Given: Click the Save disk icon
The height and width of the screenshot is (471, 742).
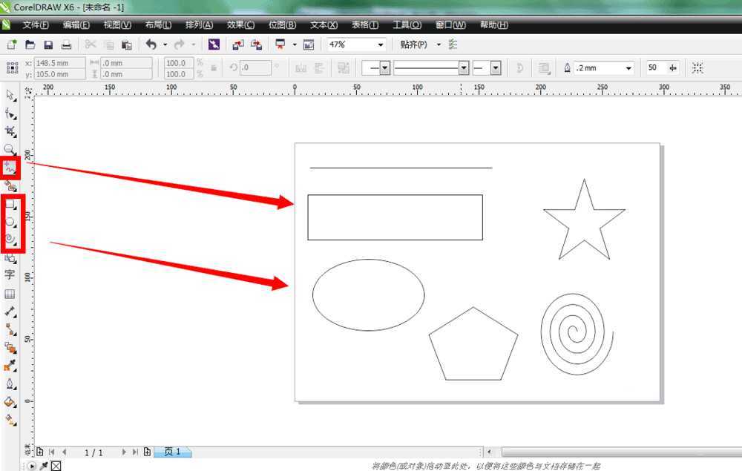Looking at the screenshot, I should coord(48,45).
